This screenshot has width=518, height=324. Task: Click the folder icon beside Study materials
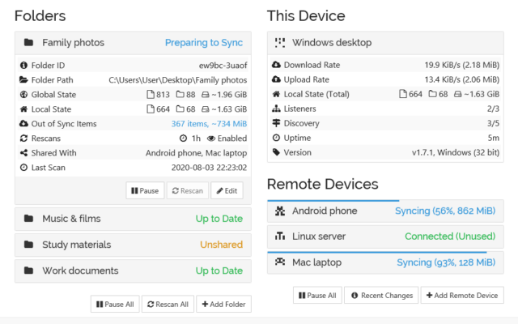(29, 245)
